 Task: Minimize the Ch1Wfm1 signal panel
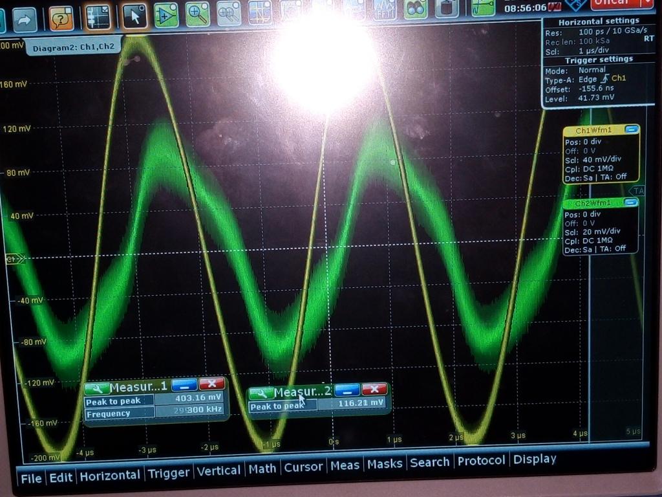(x=631, y=129)
